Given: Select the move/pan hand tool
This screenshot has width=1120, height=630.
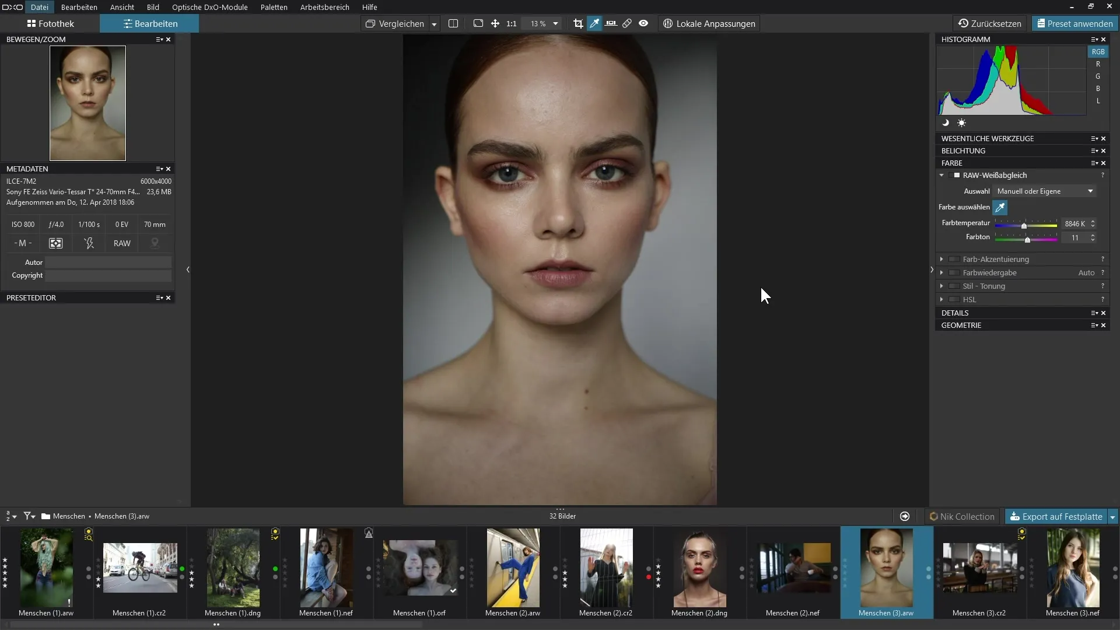Looking at the screenshot, I should (495, 24).
